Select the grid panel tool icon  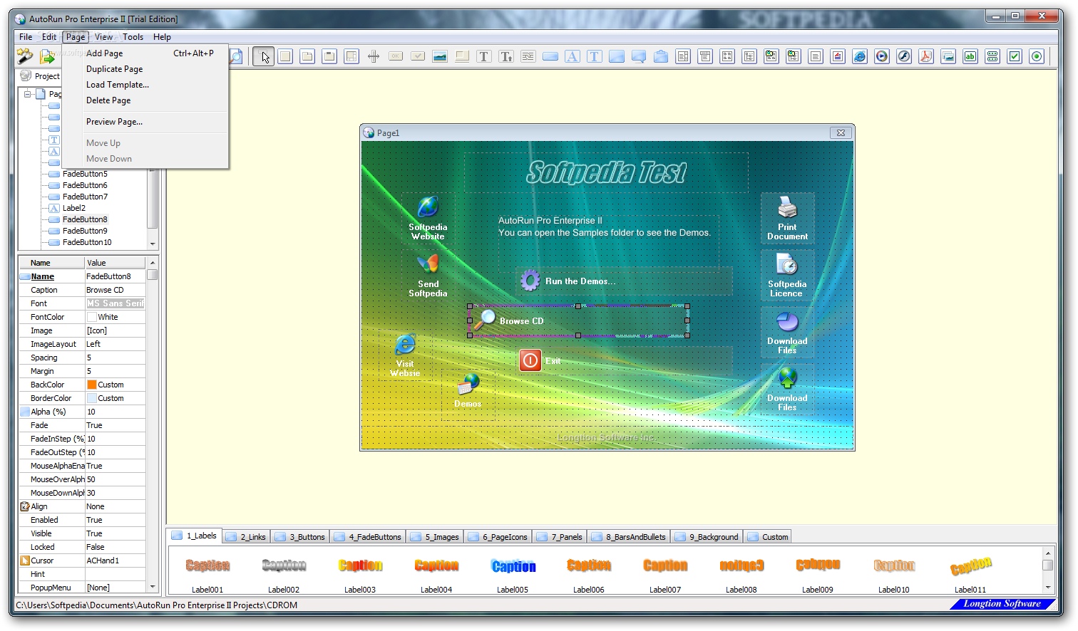click(x=351, y=56)
